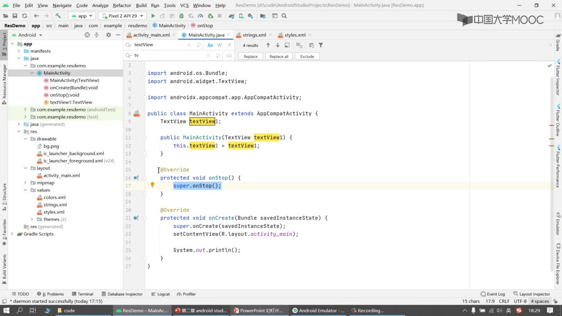562x316 pixels.
Task: Expand the themes (2) node
Action: [x=32, y=219]
